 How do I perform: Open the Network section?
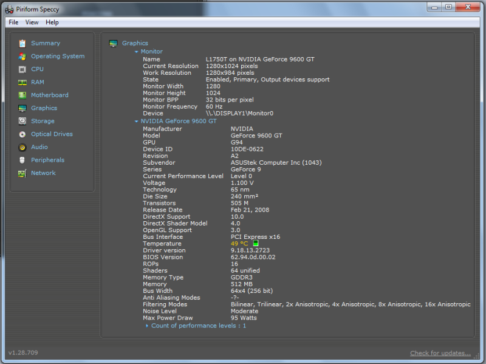point(43,173)
